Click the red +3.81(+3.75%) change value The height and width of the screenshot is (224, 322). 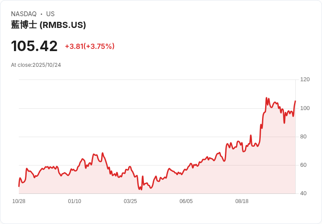click(x=90, y=46)
